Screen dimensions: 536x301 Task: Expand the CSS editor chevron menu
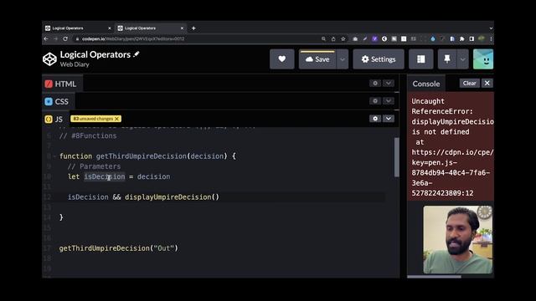point(389,101)
